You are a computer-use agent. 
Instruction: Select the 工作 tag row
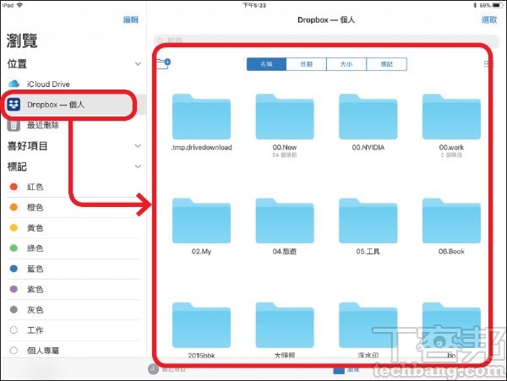click(x=73, y=330)
